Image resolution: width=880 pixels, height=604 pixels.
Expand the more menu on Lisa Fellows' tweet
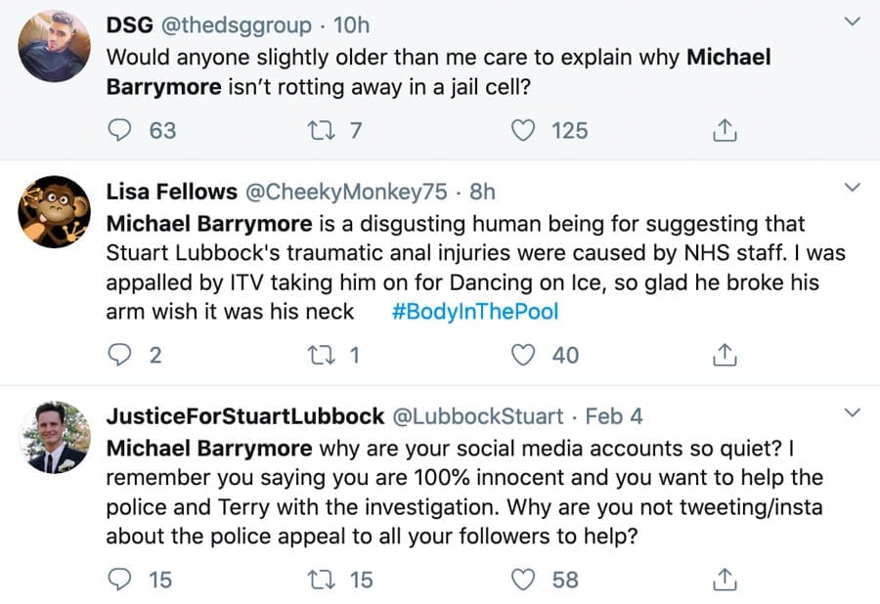coord(852,187)
